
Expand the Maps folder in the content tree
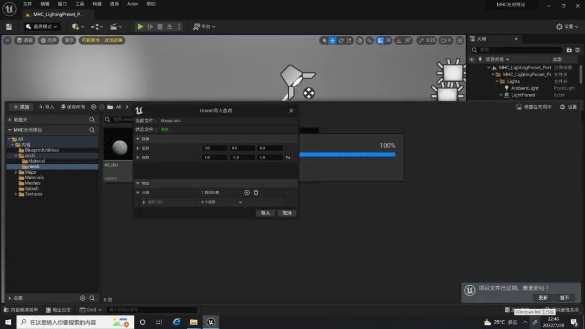coord(16,172)
